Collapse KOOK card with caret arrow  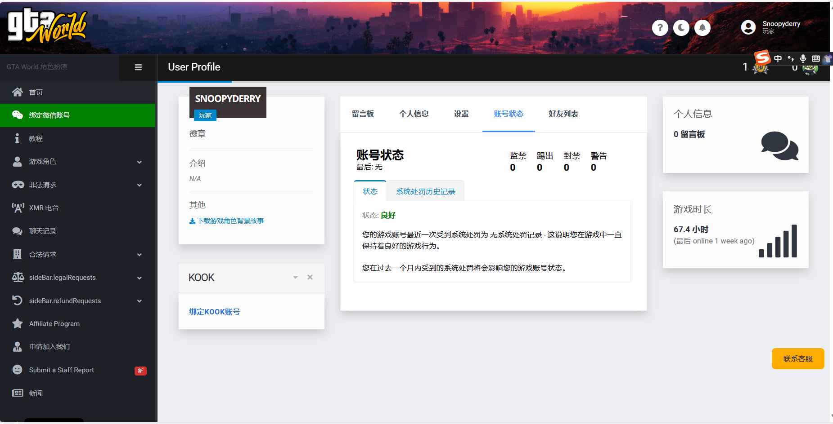pyautogui.click(x=296, y=278)
